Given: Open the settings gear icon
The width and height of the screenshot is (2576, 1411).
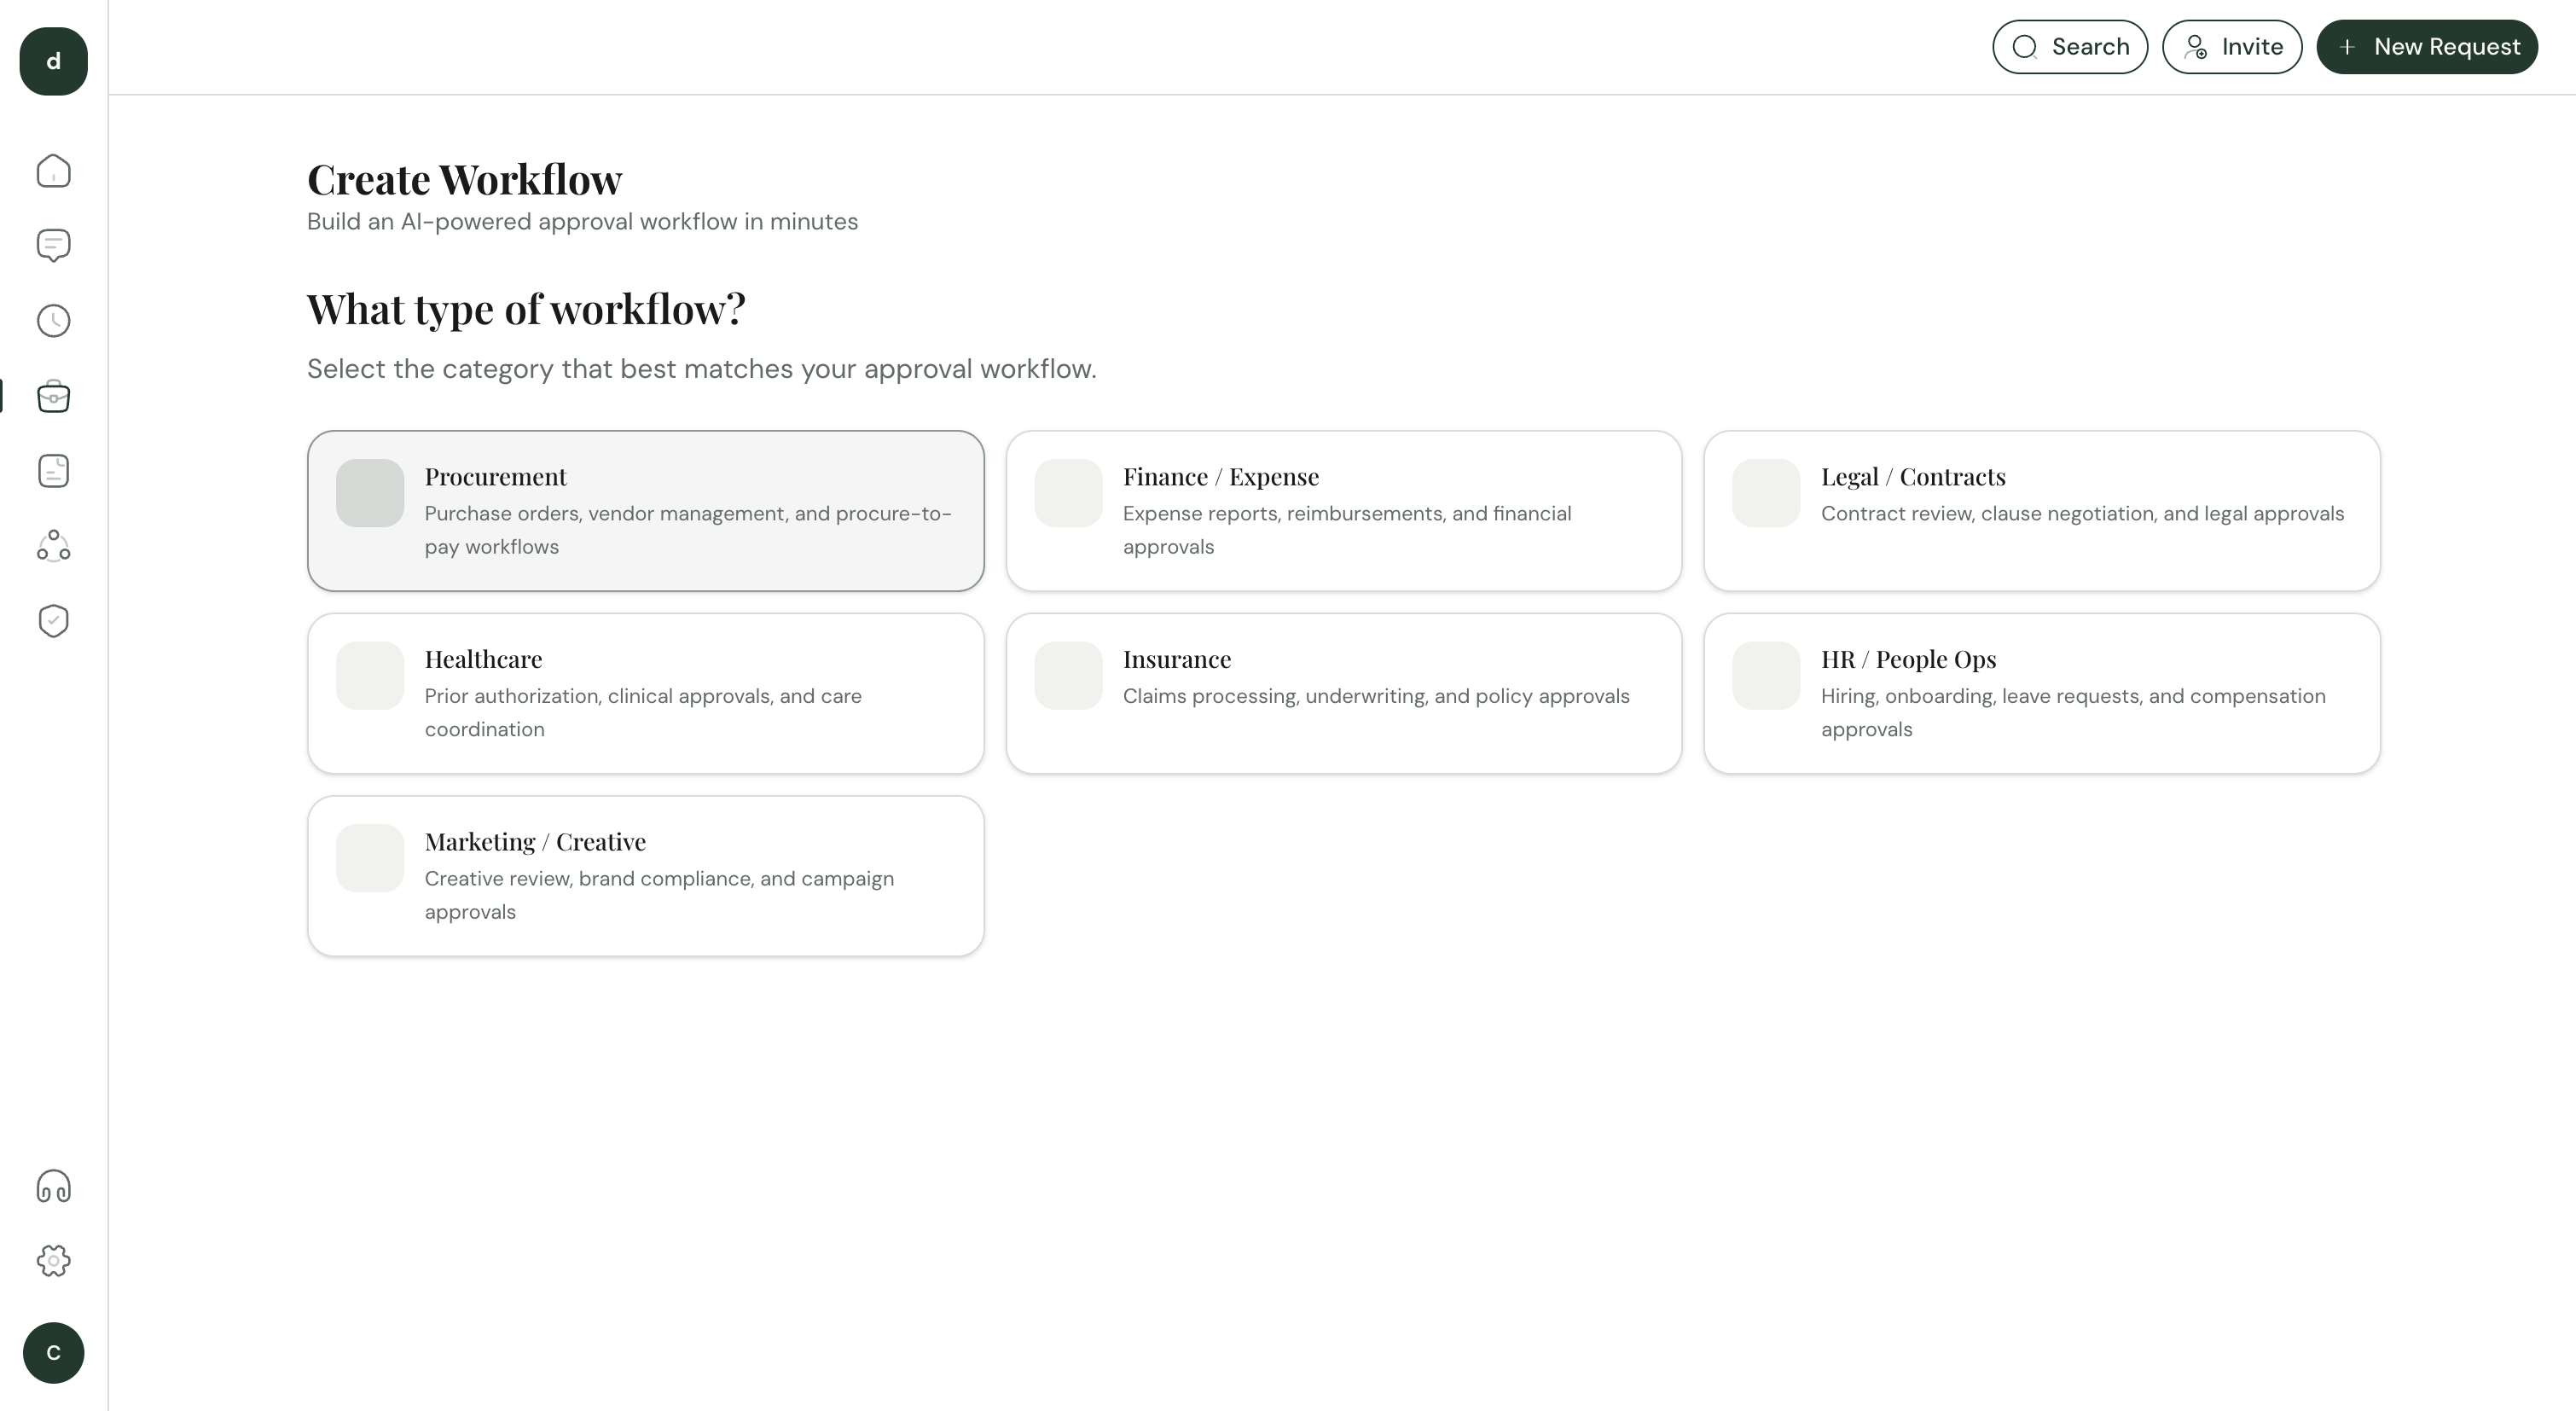Looking at the screenshot, I should 53,1261.
